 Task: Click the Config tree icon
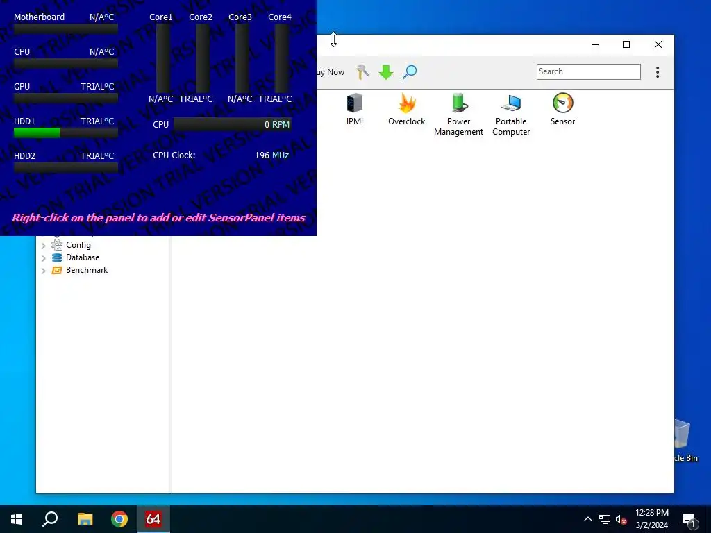pyautogui.click(x=57, y=245)
